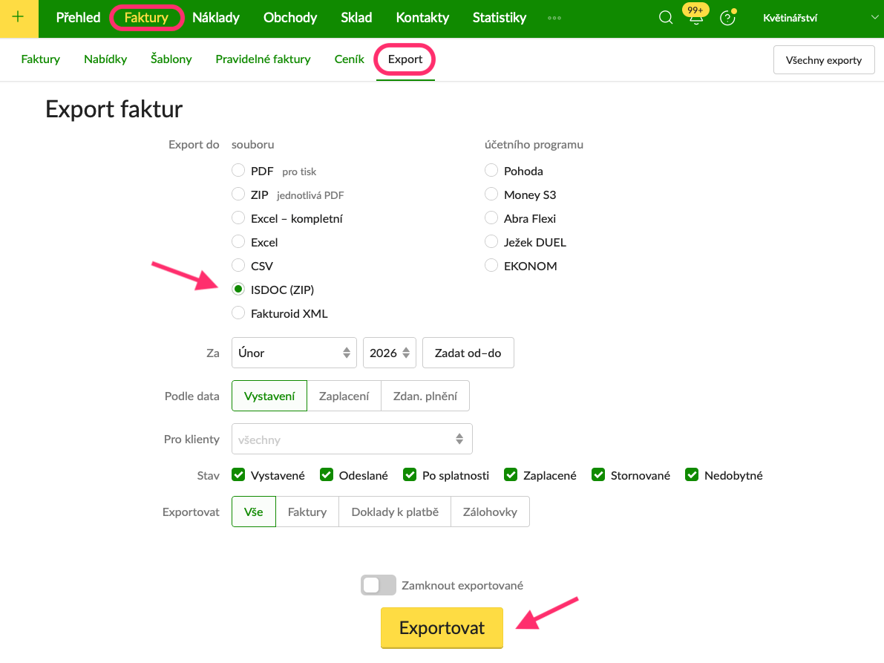Uncheck the Stornované status checkbox
Image resolution: width=884 pixels, height=663 pixels.
tap(598, 475)
